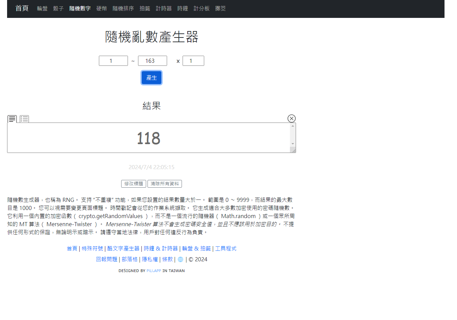Open the 部落格 footer link

point(130,259)
